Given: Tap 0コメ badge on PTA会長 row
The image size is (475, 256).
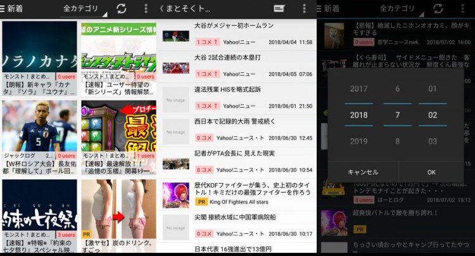Looking at the screenshot, I should [204, 170].
